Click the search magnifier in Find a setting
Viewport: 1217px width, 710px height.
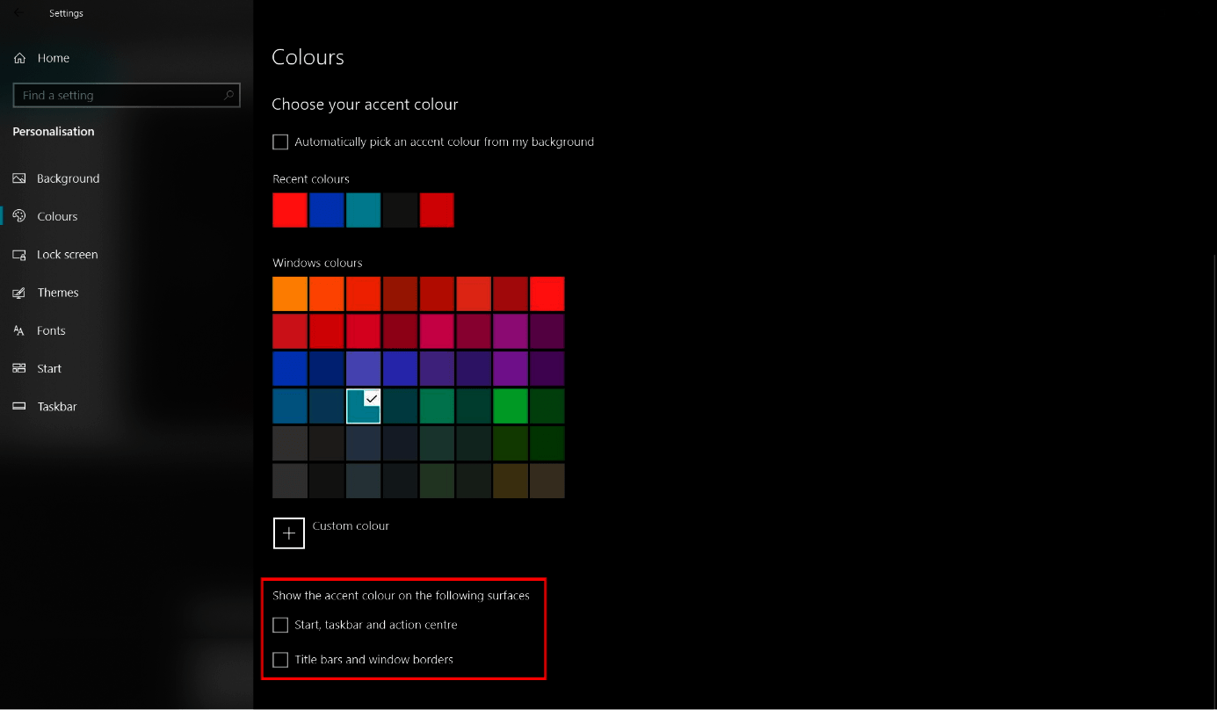point(228,95)
